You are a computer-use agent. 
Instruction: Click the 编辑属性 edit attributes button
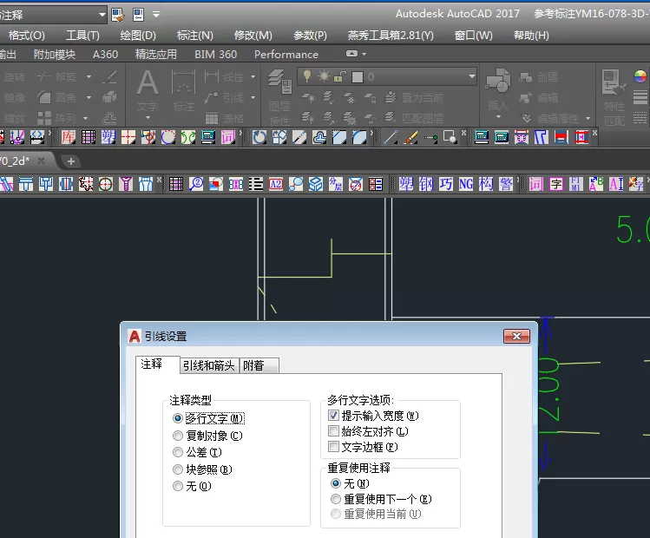(x=549, y=119)
